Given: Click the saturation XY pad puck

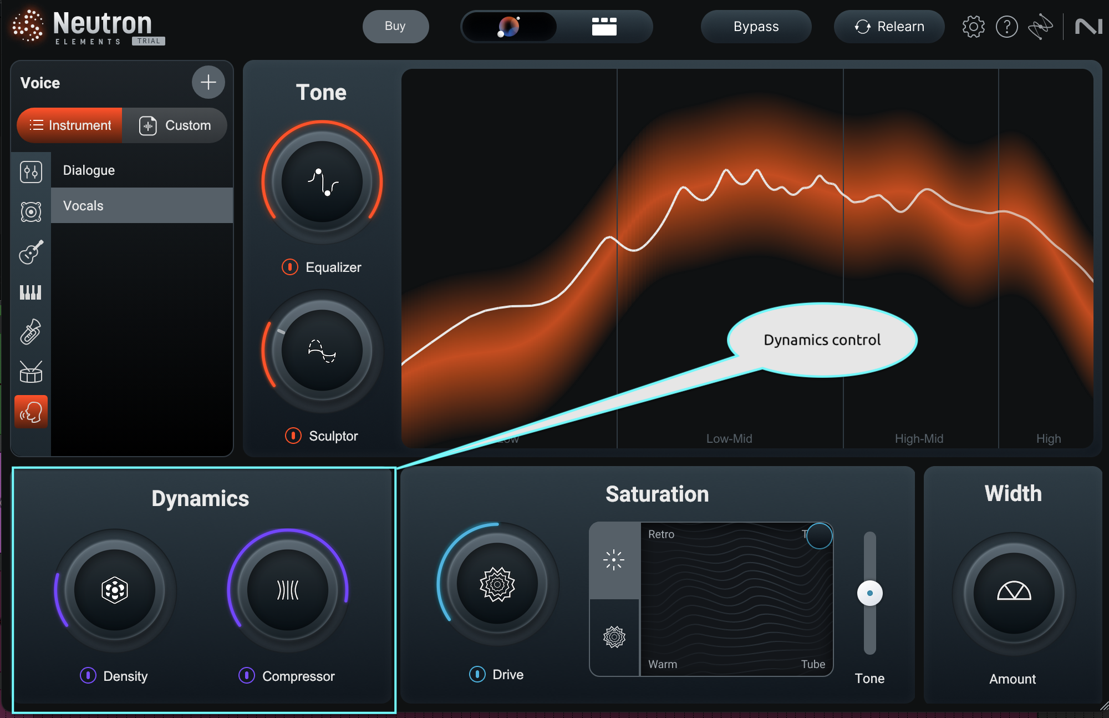Looking at the screenshot, I should coord(820,535).
